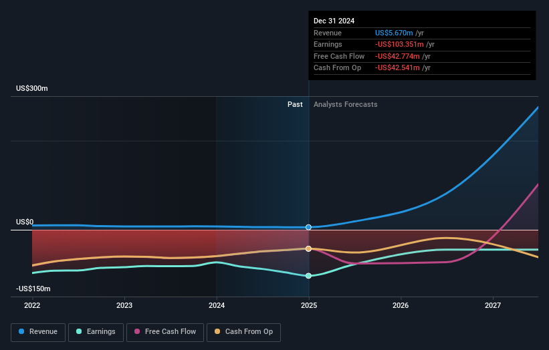Toggle the Revenue legend button

[38, 332]
